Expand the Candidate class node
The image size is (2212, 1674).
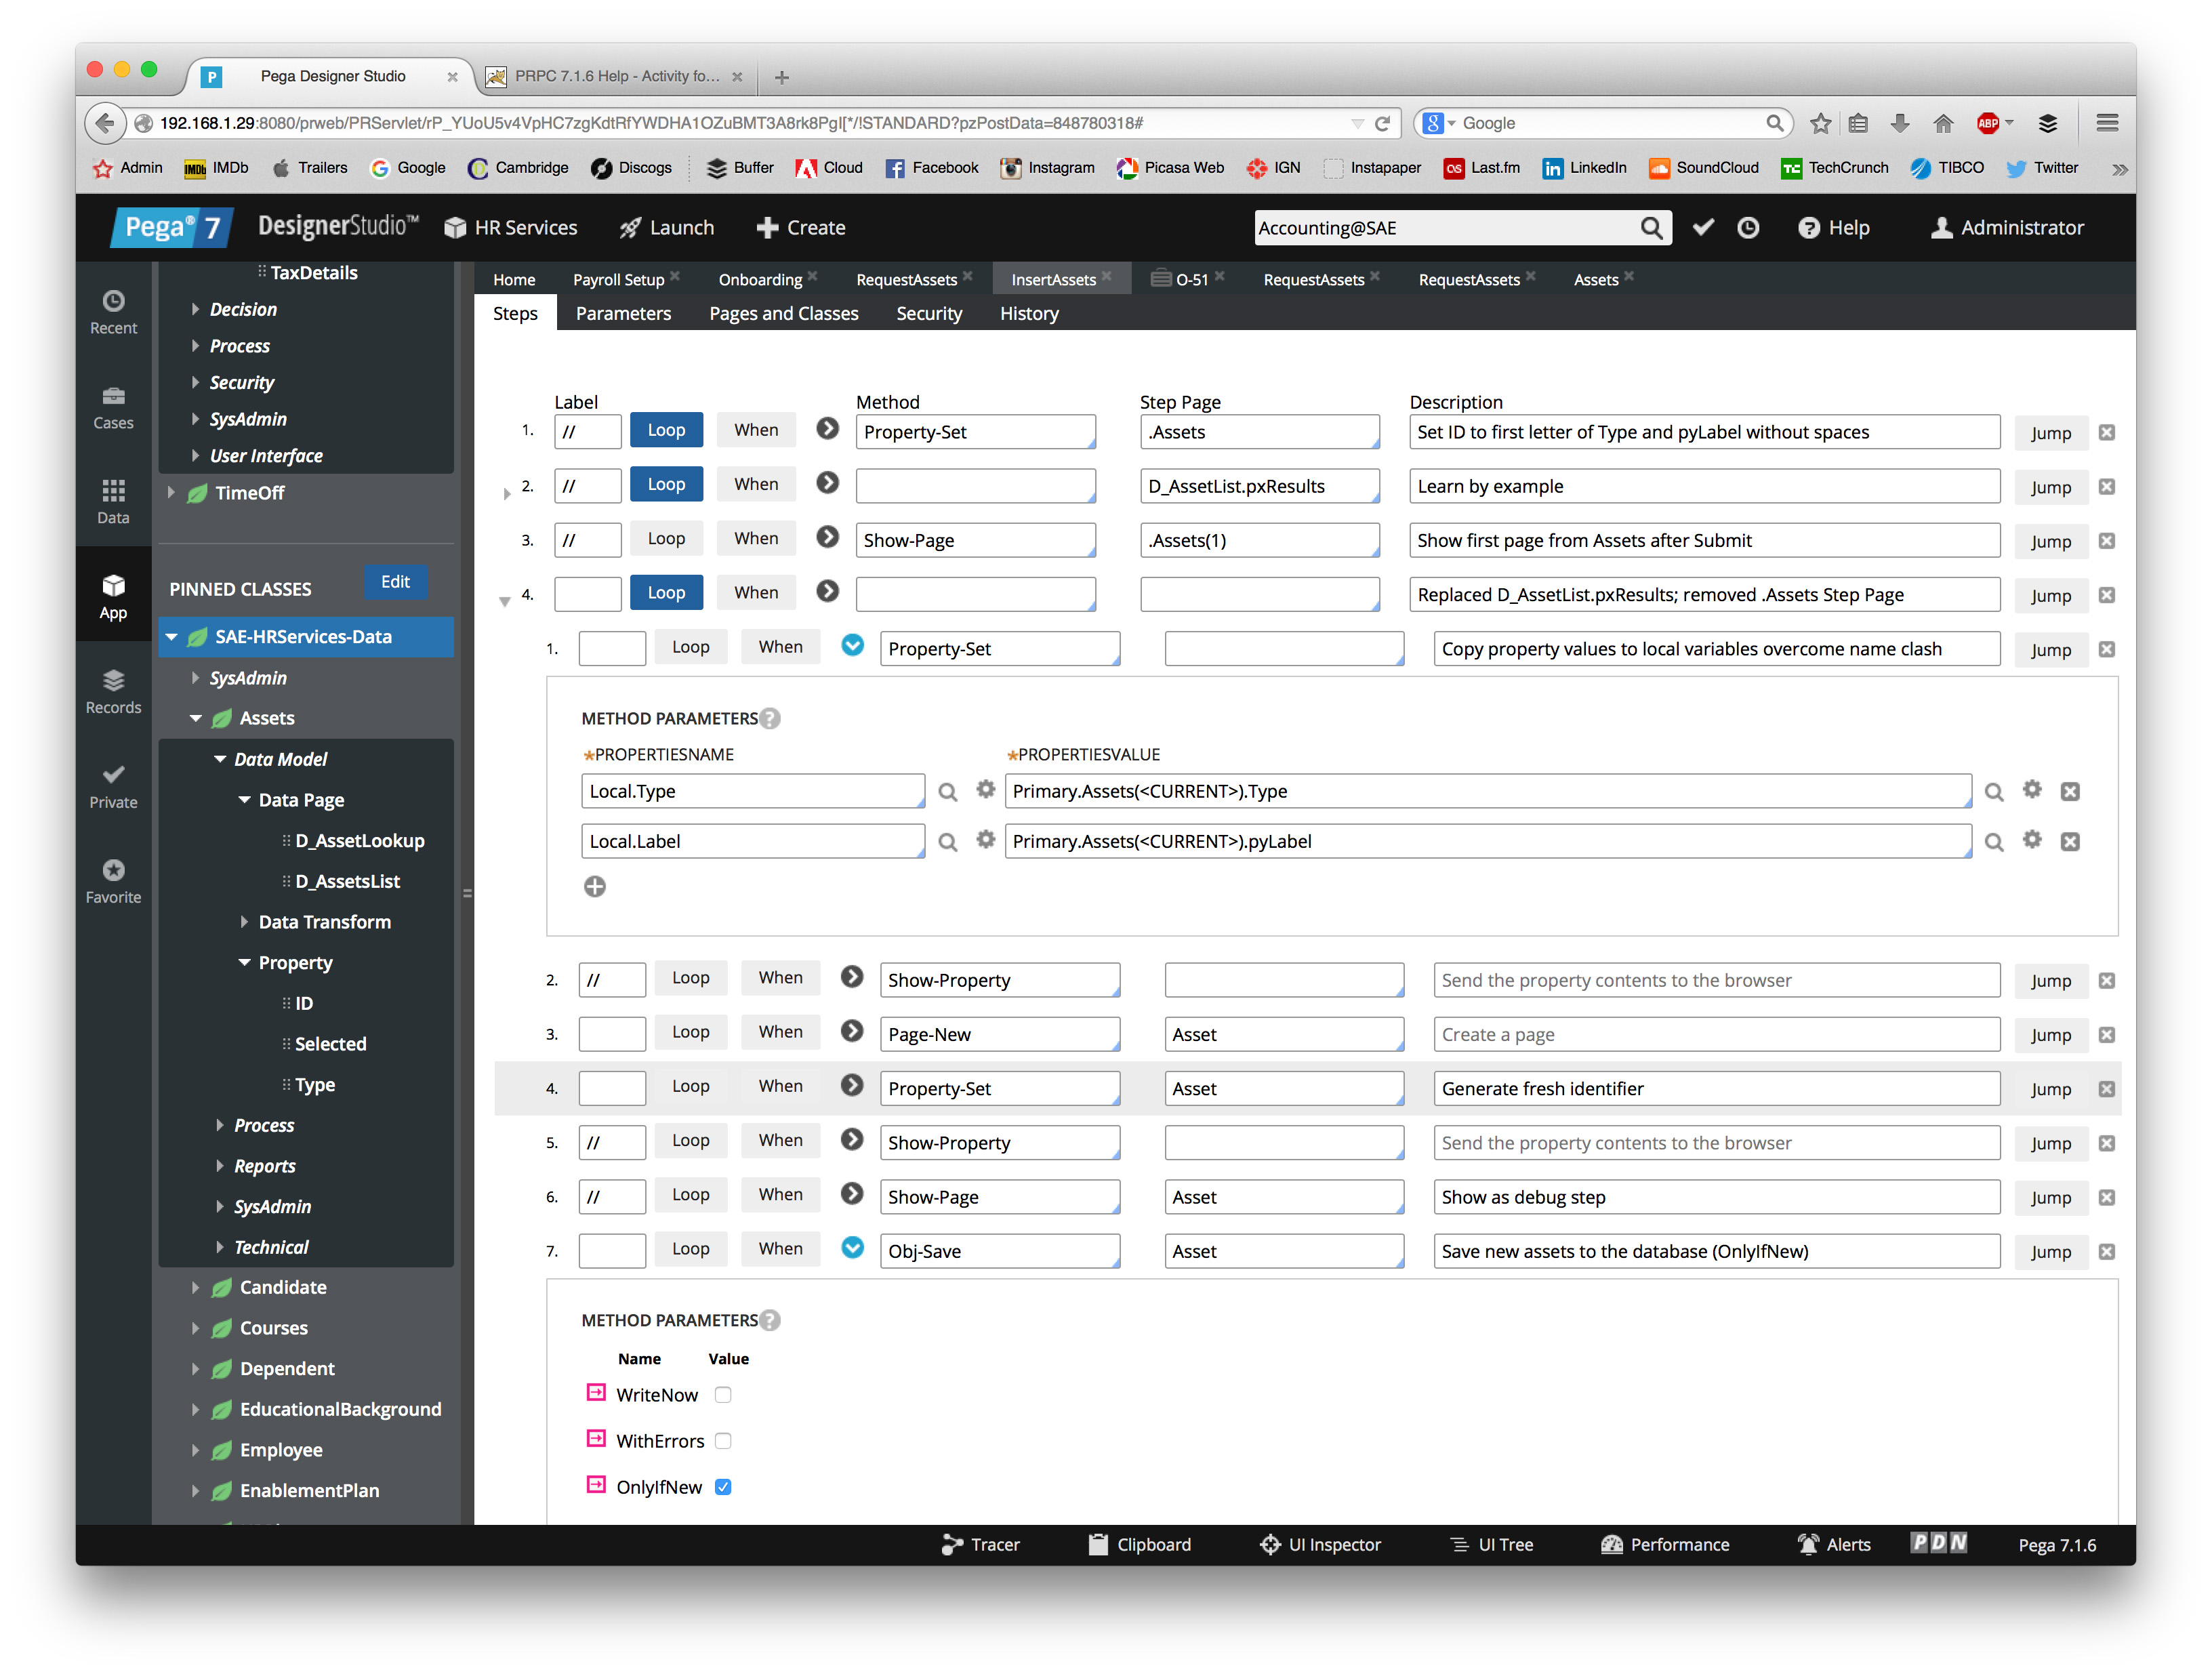[x=195, y=1287]
